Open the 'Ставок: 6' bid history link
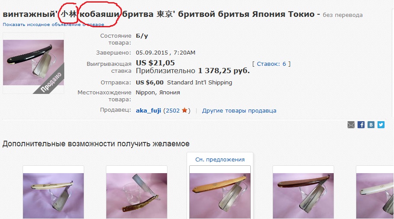This screenshot has height=219, width=394. (x=271, y=64)
